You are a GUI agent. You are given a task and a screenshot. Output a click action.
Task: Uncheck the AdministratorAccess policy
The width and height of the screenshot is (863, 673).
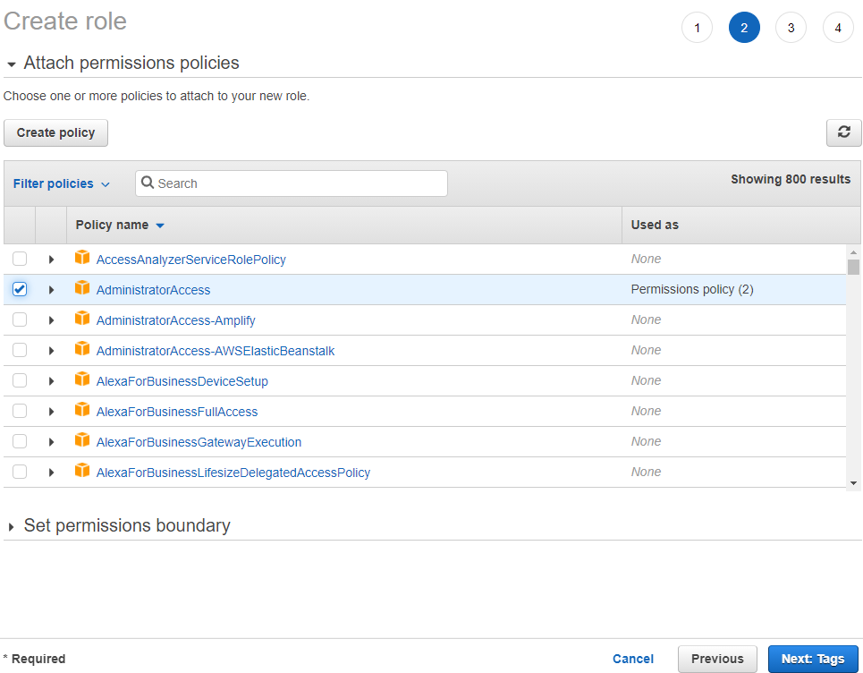(20, 288)
